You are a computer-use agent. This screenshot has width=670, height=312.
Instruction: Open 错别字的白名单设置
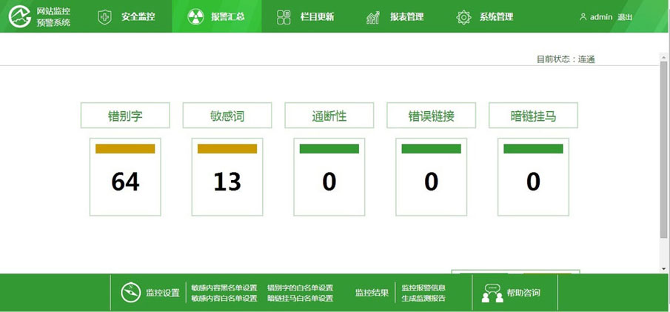(301, 288)
